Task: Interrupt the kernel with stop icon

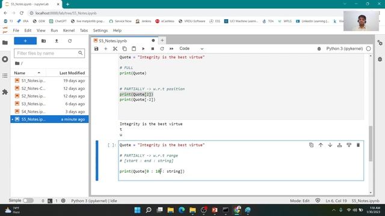Action: coord(152,49)
